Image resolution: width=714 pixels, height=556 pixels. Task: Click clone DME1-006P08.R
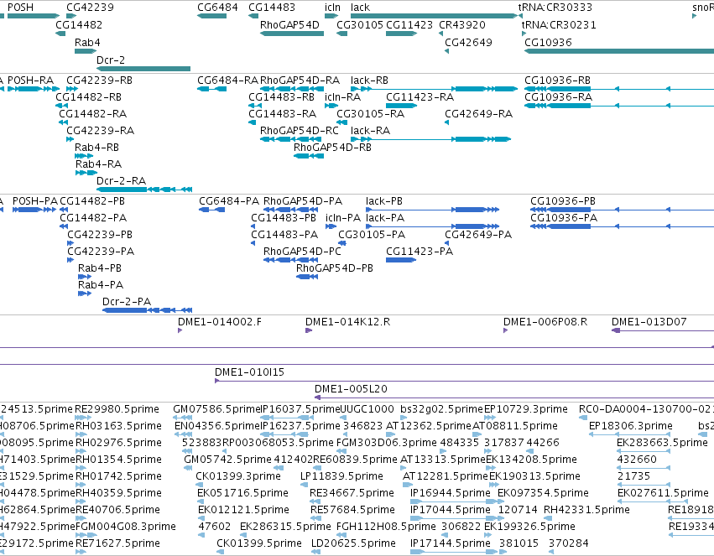(x=505, y=330)
